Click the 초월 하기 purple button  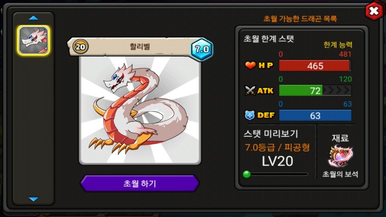[x=140, y=183]
